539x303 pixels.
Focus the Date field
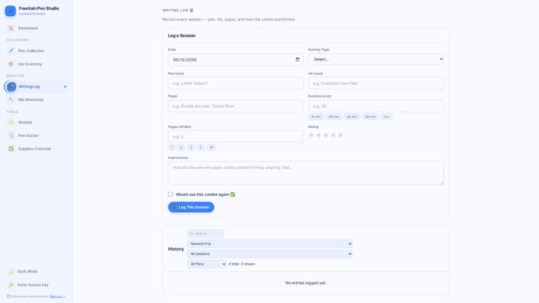point(236,60)
